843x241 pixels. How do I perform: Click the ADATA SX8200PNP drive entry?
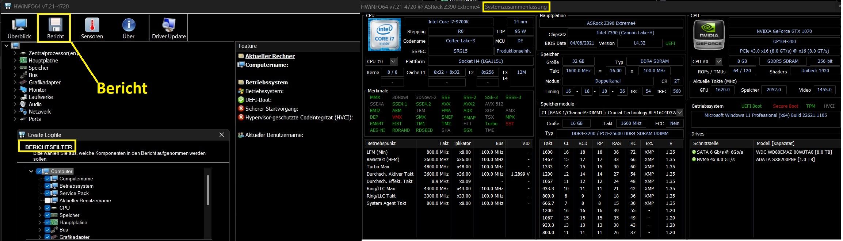(x=785, y=159)
